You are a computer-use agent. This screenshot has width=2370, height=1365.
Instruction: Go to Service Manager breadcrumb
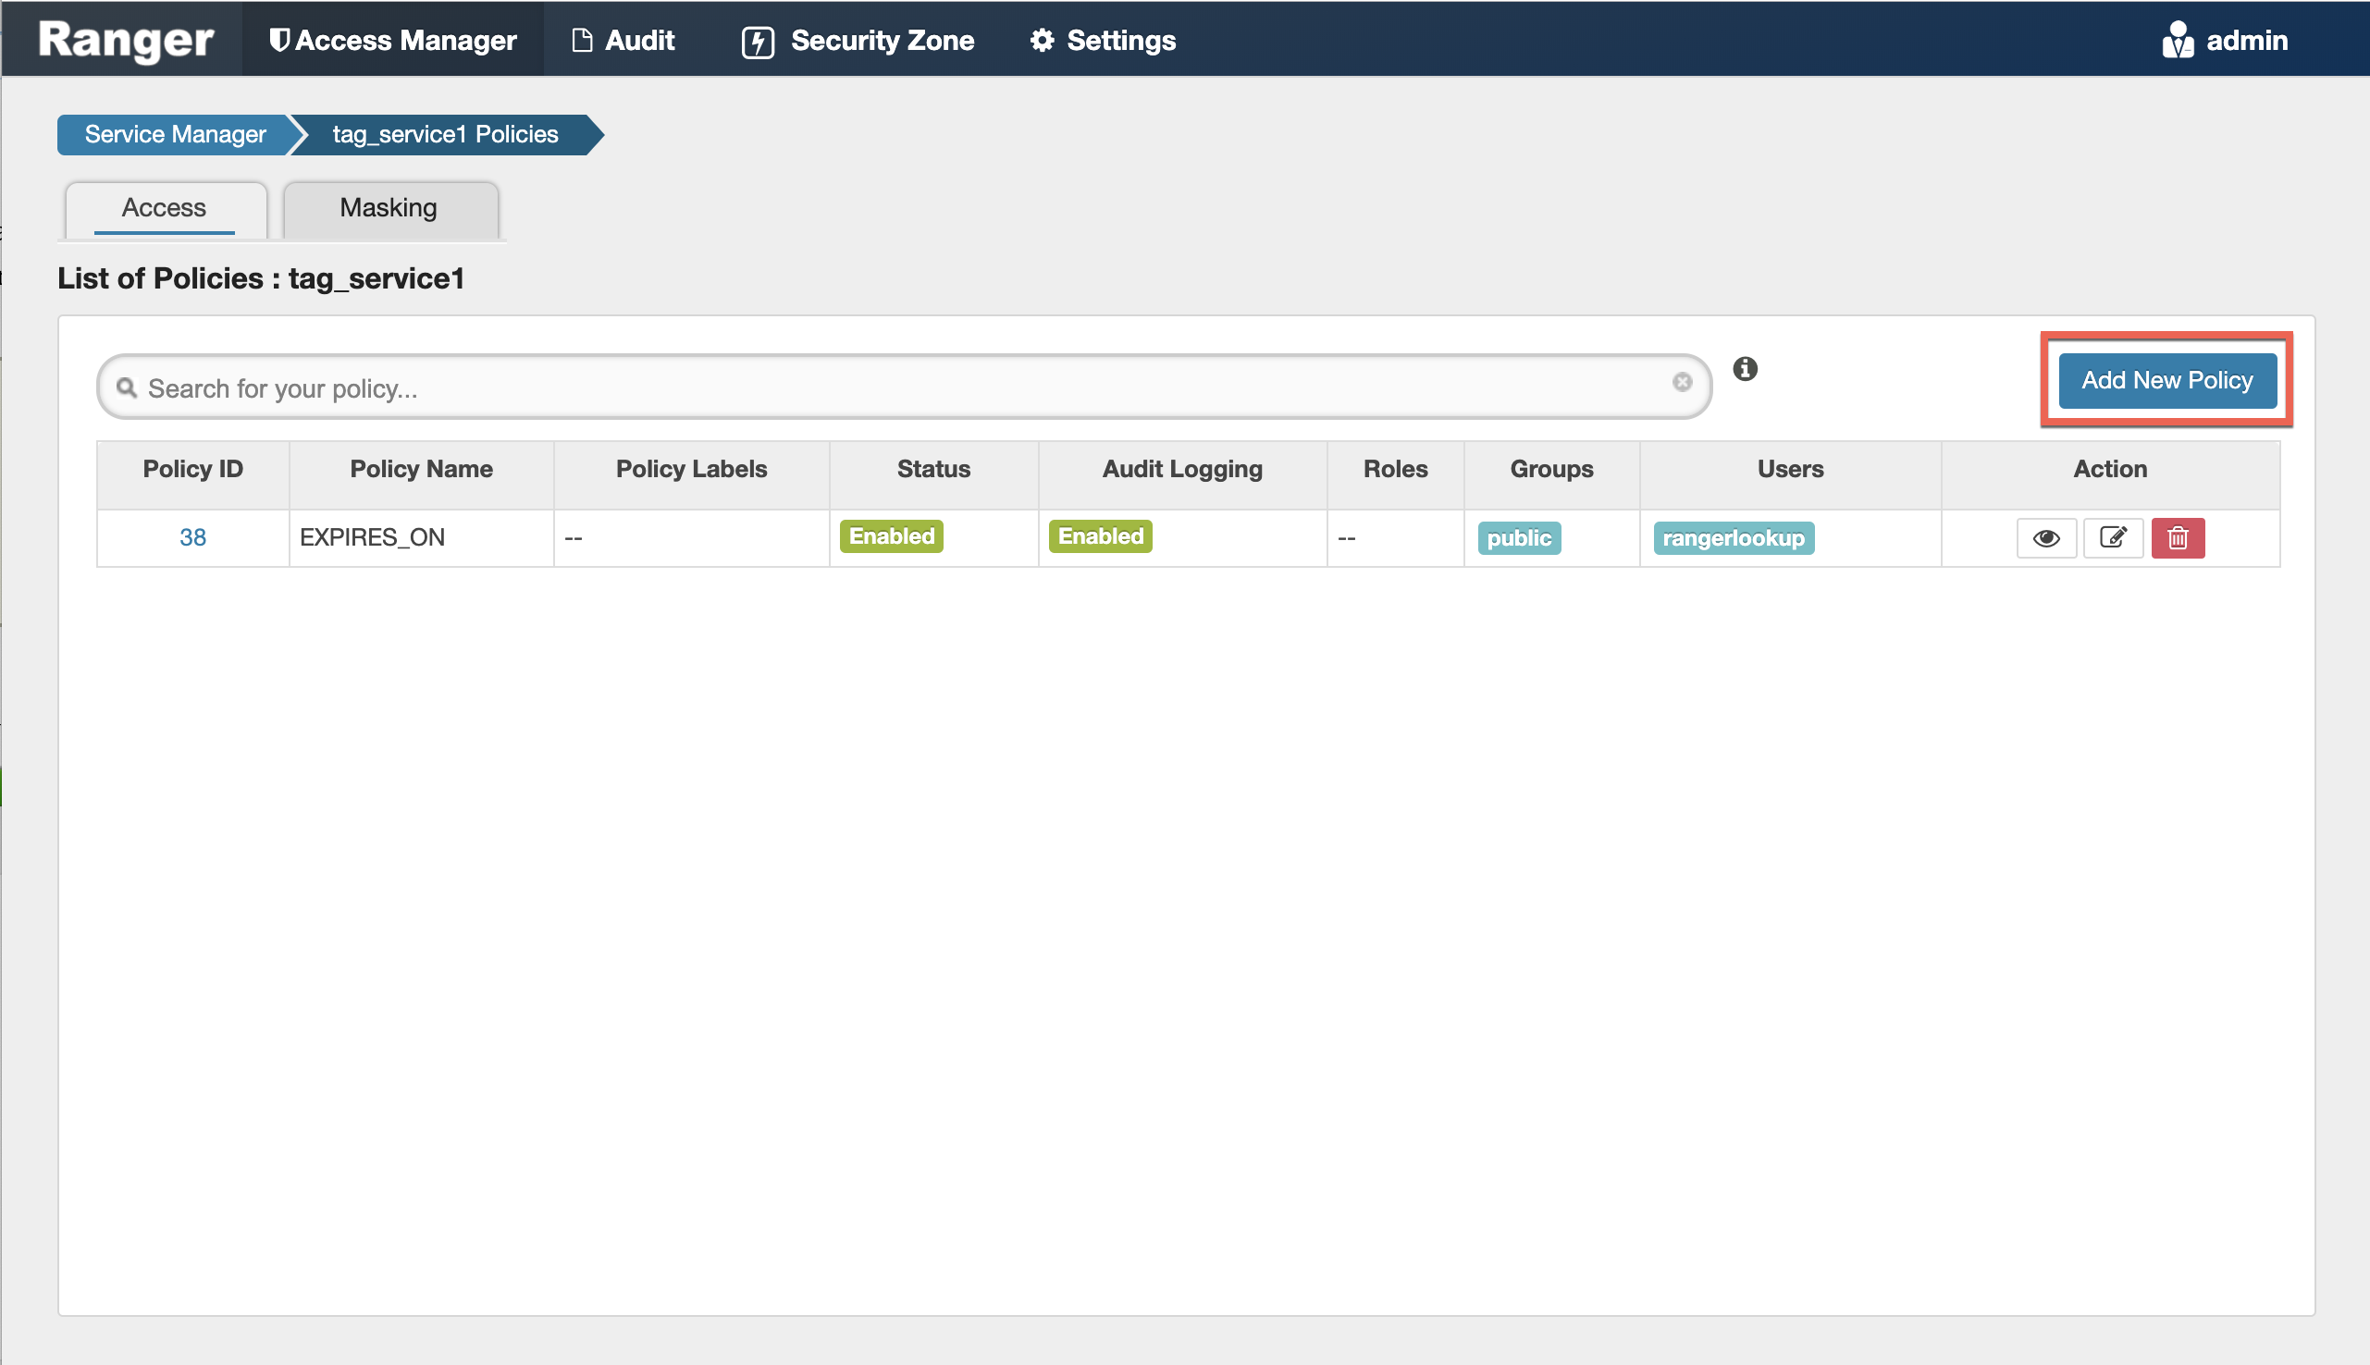tap(176, 135)
